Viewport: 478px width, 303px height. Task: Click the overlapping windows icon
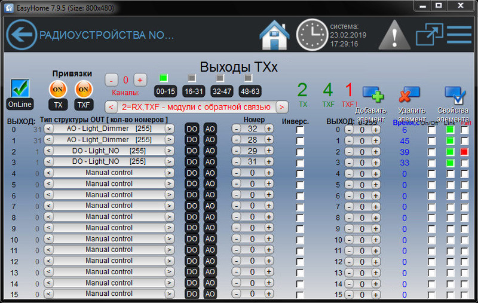(x=429, y=35)
